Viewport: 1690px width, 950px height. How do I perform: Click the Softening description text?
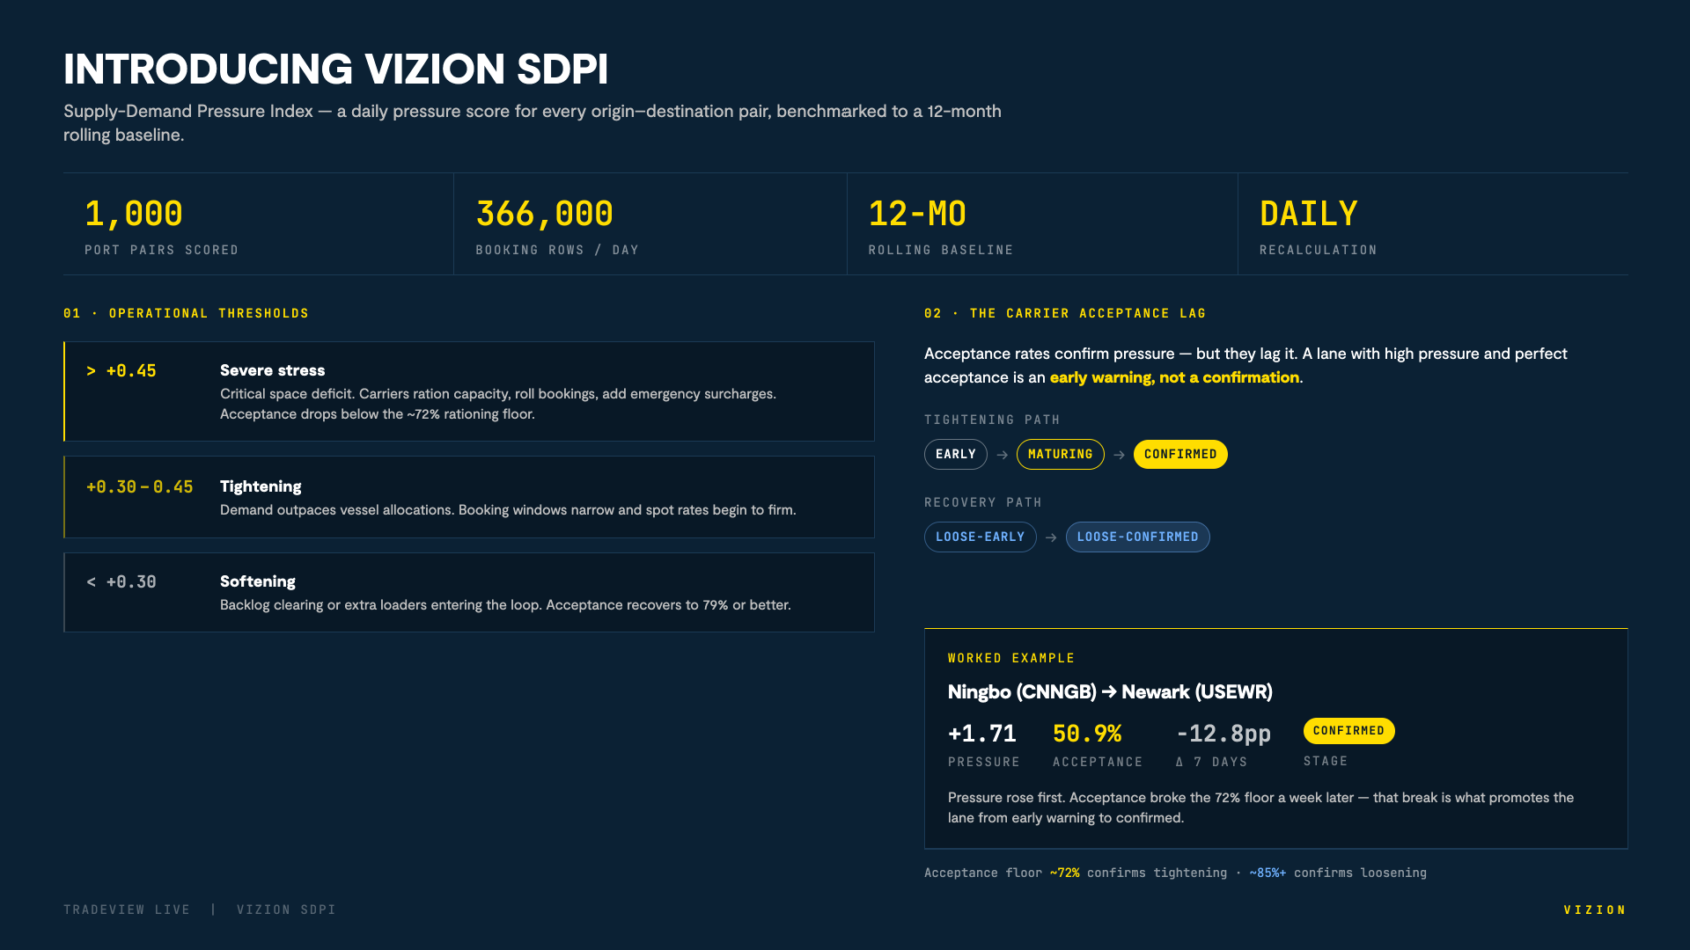505,605
